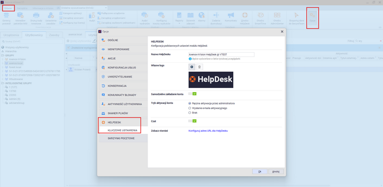
Task: Expand the axence.local group
Action: [2, 63]
